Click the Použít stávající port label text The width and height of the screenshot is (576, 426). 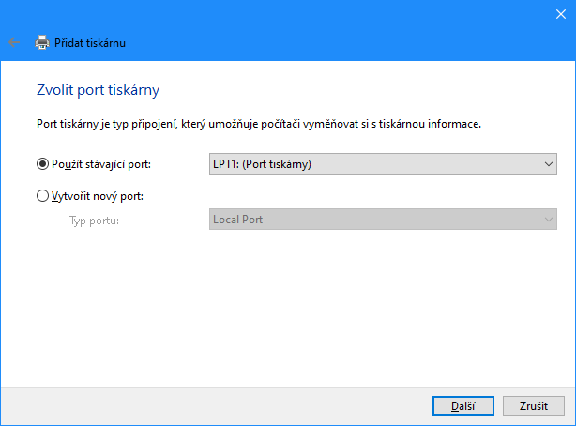tap(101, 164)
